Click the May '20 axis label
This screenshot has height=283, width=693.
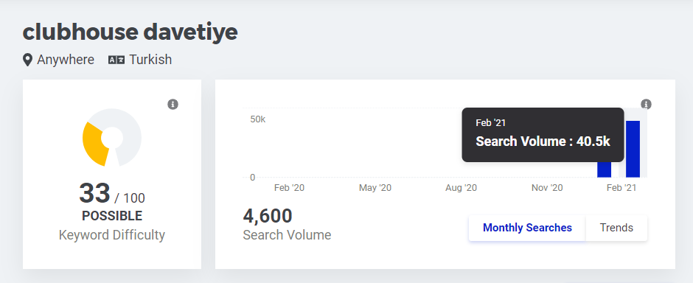pos(375,188)
